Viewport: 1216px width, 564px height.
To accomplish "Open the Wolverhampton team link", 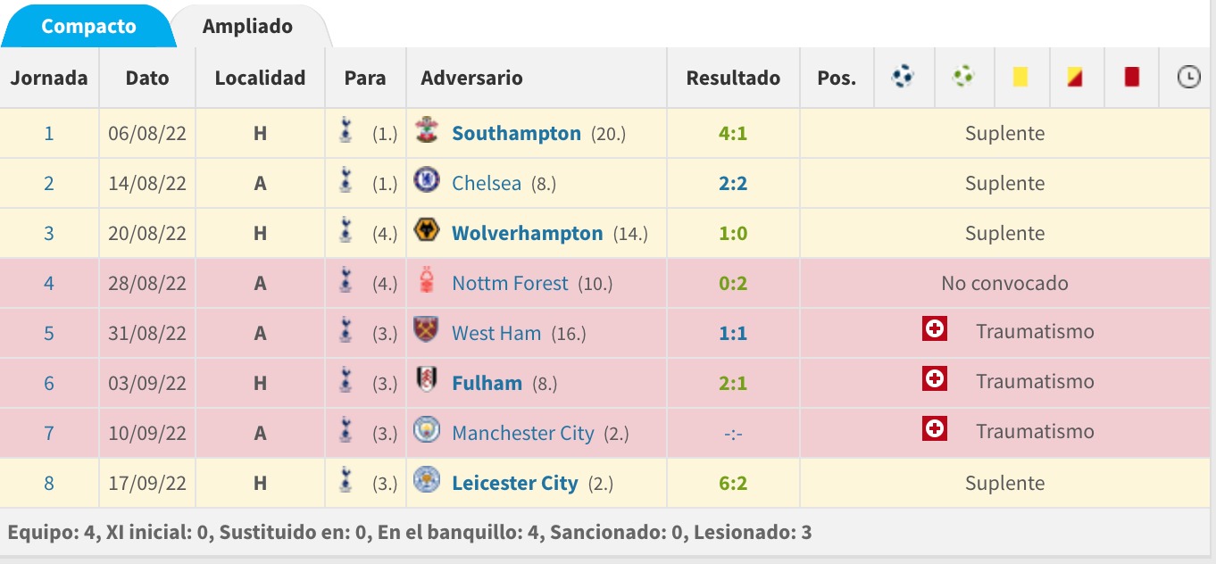I will [x=528, y=234].
